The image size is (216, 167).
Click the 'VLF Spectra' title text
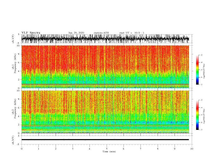tap(31, 33)
